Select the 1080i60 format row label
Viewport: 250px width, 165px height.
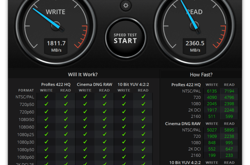[x=26, y=127]
